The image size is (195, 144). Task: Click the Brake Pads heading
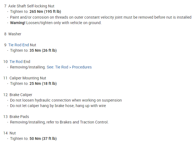pos(19,117)
